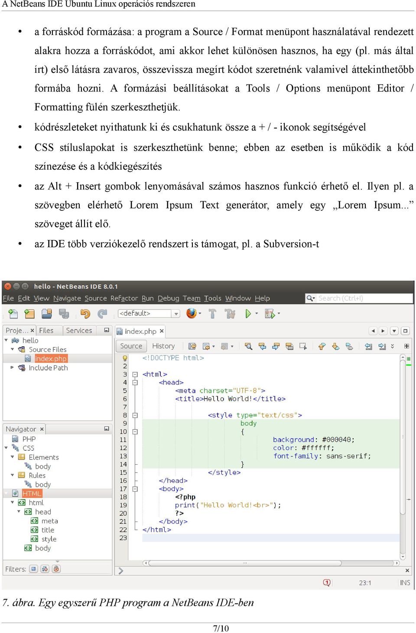Minimize the Projects panel group
Viewport: 416px width, 633px height.
tap(107, 331)
